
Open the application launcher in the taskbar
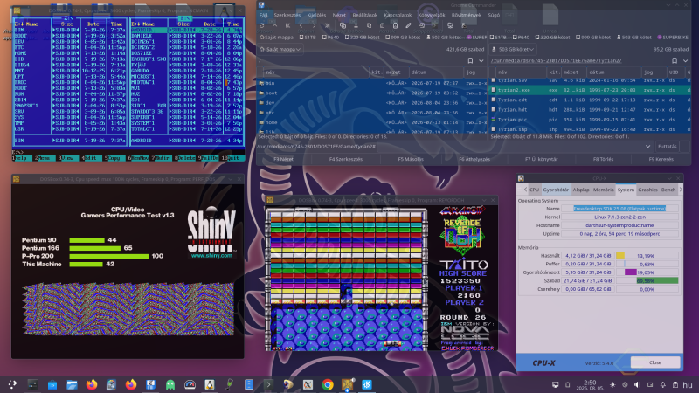point(12,384)
